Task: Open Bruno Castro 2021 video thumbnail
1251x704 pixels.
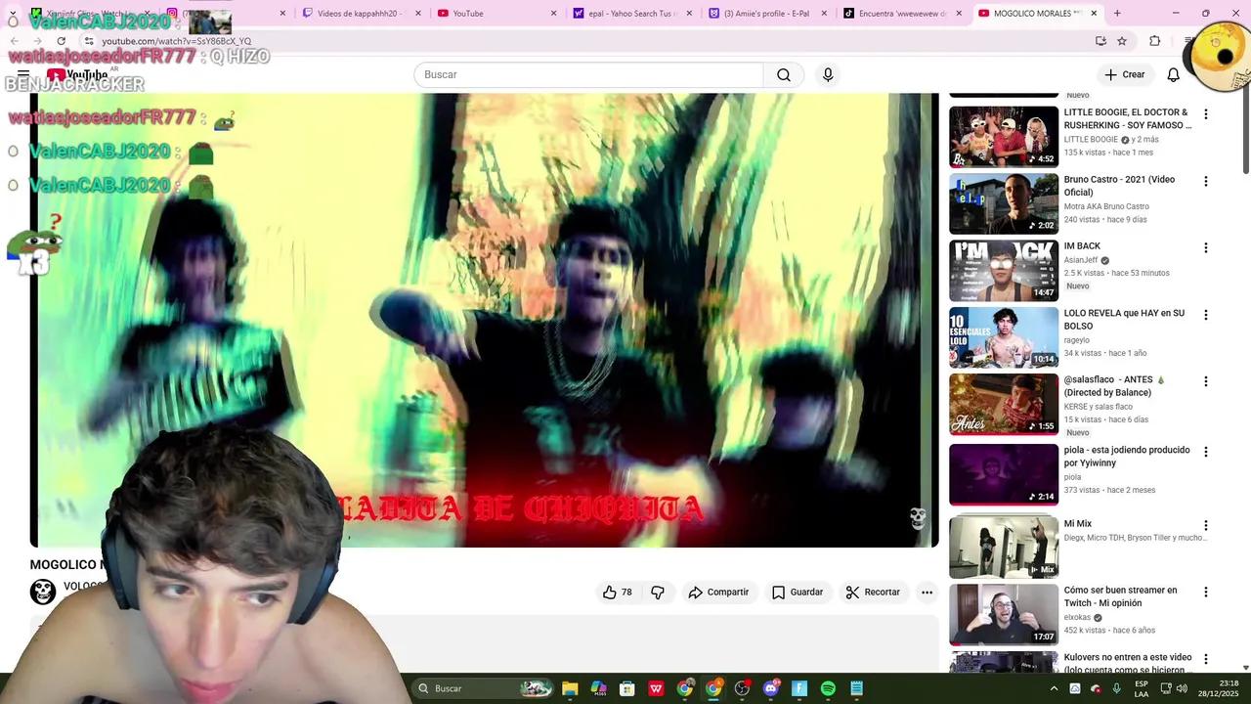Action: tap(1004, 203)
